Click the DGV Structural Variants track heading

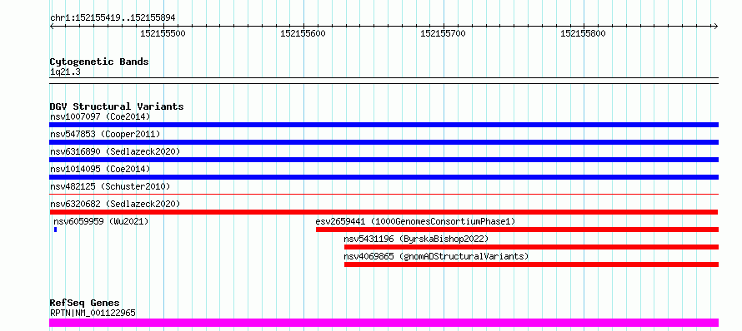117,106
